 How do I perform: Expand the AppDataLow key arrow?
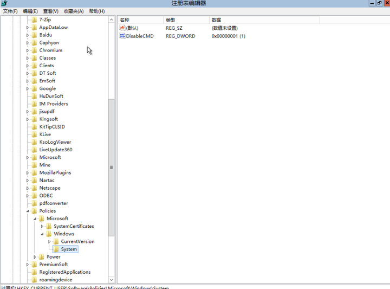tap(28, 28)
